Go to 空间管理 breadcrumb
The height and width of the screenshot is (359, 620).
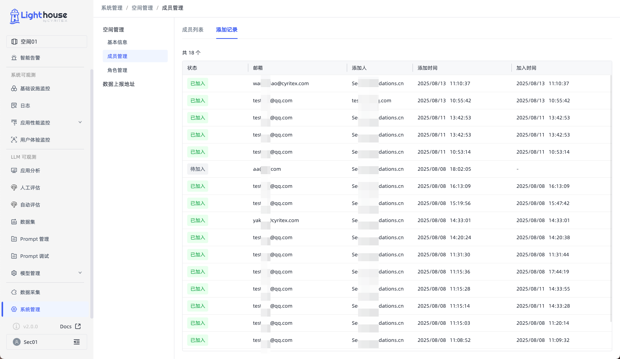[x=142, y=8]
